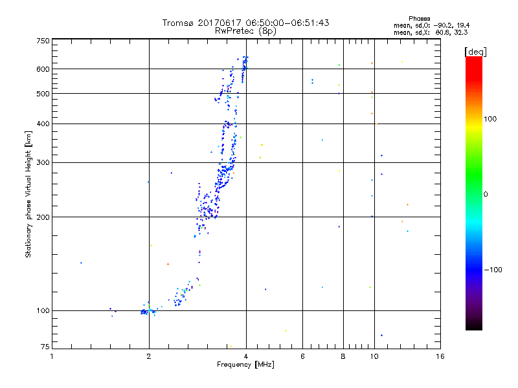Click the "750" height tick label
The width and height of the screenshot is (518, 388).
(x=43, y=41)
